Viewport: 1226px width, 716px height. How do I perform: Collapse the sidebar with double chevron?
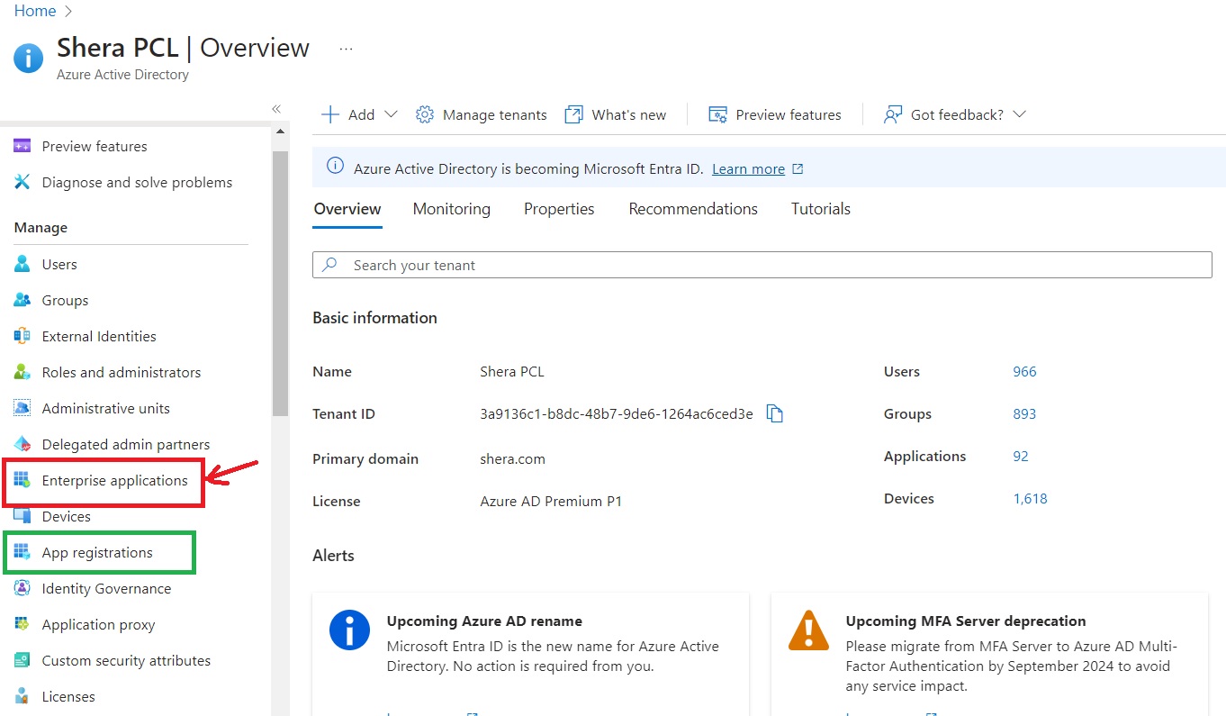pyautogui.click(x=276, y=109)
